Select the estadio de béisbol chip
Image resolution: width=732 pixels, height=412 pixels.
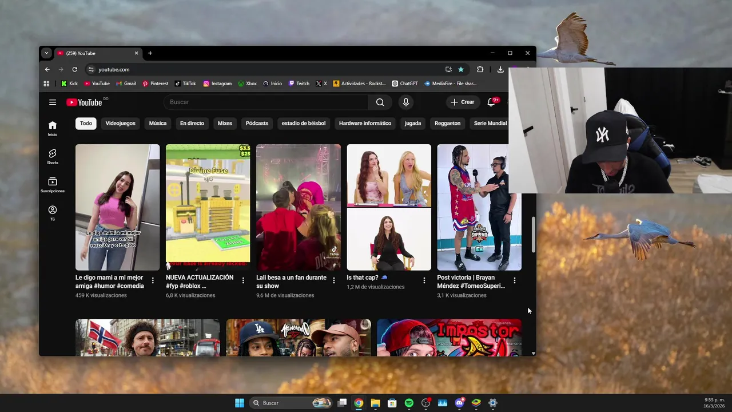[304, 123]
